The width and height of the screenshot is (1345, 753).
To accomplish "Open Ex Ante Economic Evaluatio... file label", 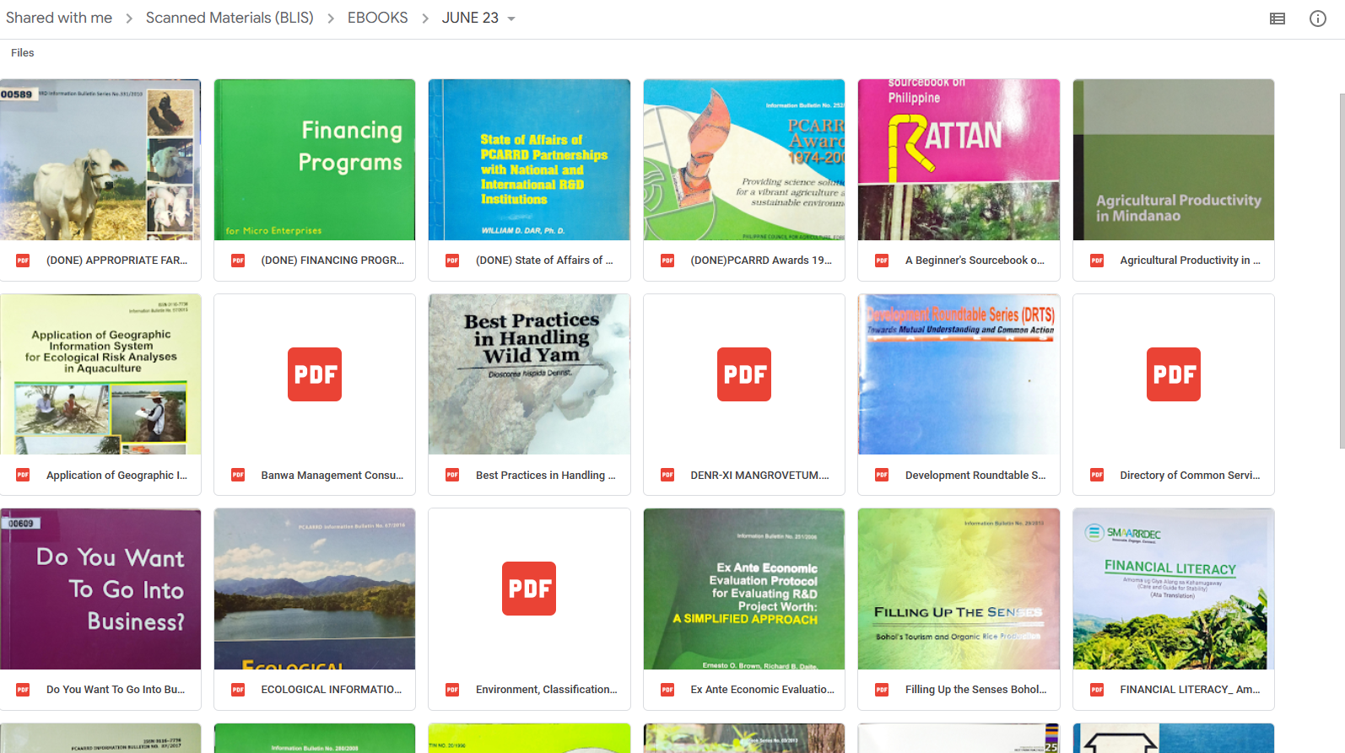I will [x=762, y=690].
